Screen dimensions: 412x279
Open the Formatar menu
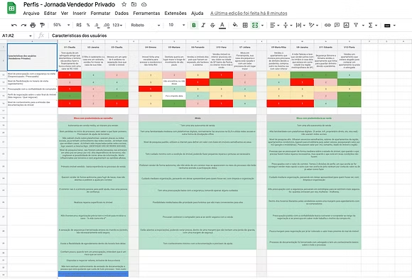(x=100, y=13)
